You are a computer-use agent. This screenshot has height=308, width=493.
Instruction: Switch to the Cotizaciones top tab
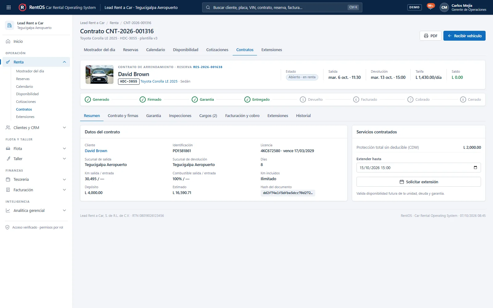coord(217,50)
